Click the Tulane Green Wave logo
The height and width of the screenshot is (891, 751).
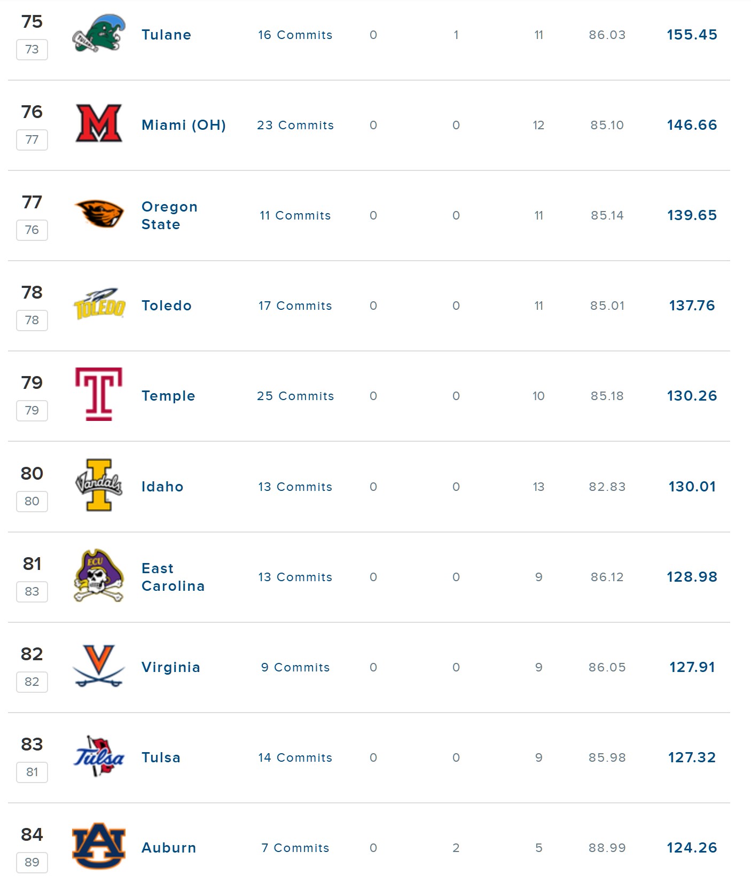pos(99,34)
